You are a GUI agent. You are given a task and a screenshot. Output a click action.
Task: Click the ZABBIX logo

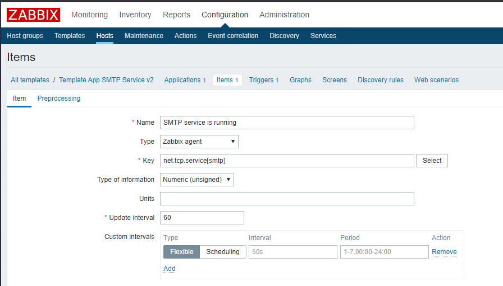click(x=33, y=15)
